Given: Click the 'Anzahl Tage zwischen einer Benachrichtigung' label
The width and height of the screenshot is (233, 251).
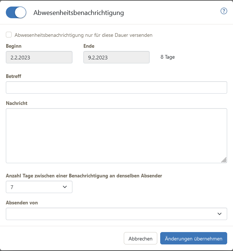Looking at the screenshot, I should [x=84, y=176].
